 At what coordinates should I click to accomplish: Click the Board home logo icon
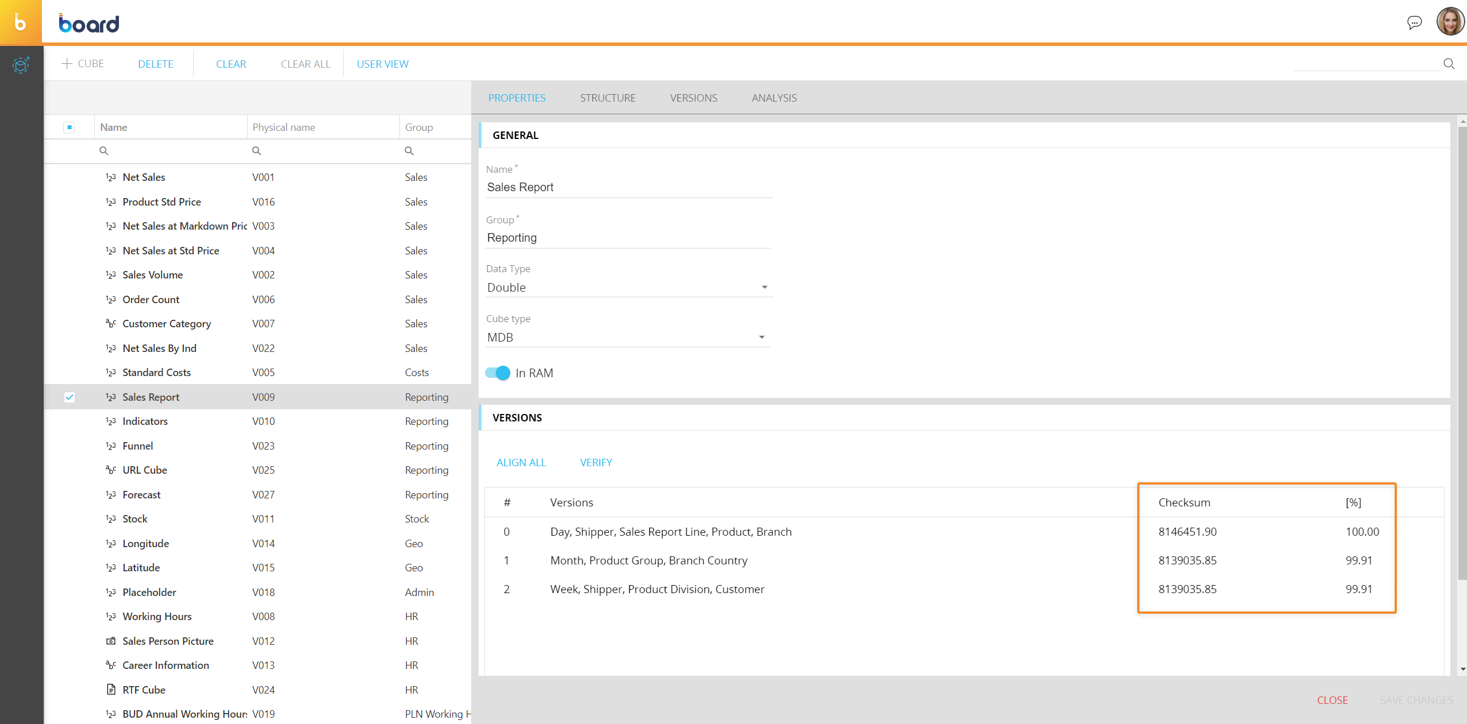[x=21, y=22]
